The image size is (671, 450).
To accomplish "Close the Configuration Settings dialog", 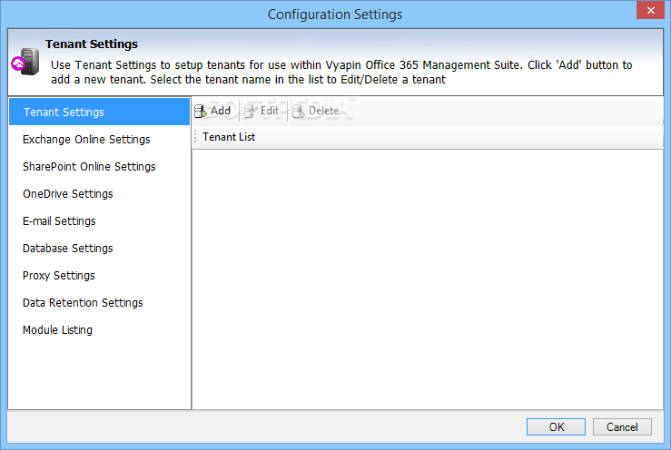I will (650, 10).
